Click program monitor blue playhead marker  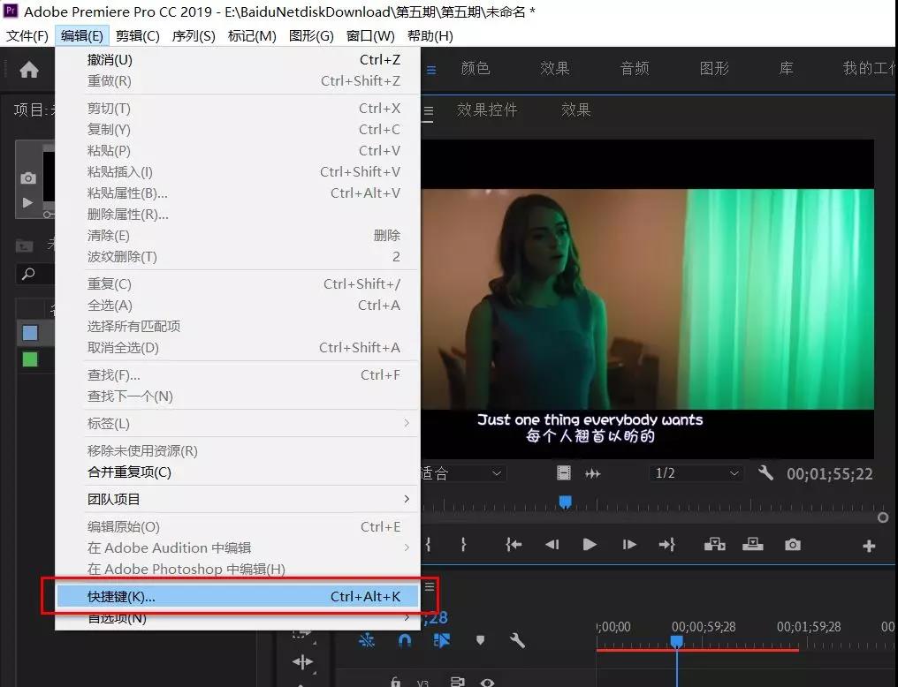pyautogui.click(x=566, y=502)
